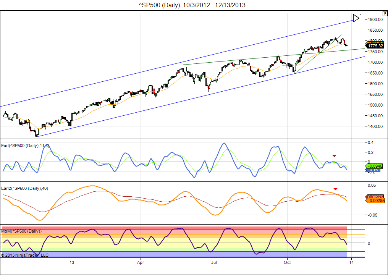Click the skip-to-end arrow on the chart
This screenshot has width=388, height=275.
tap(357, 18)
